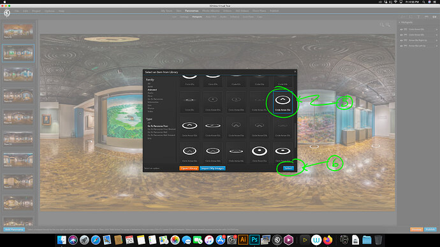Close the Select an Item from Library dialog
Image resolution: width=440 pixels, height=247 pixels.
tap(295, 72)
